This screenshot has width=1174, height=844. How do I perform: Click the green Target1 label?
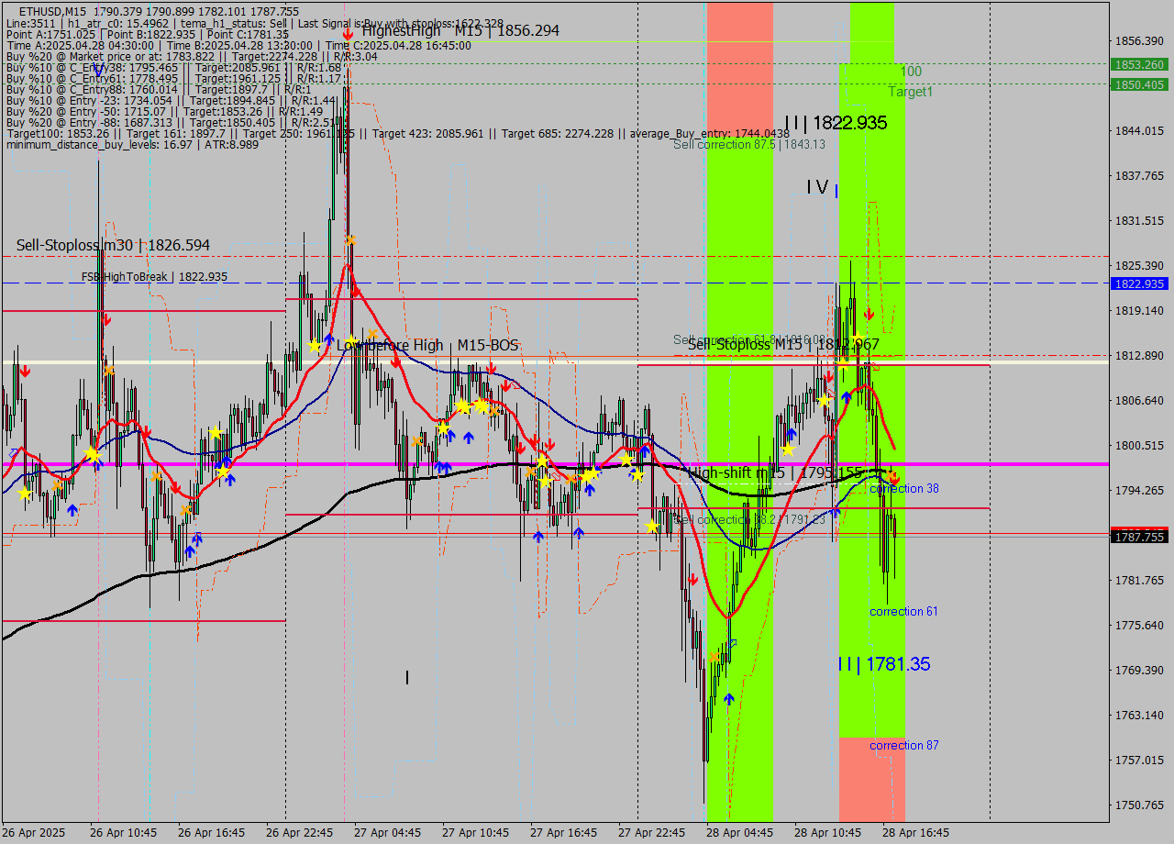(x=909, y=91)
